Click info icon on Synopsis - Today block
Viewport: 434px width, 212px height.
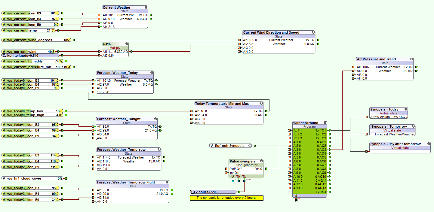tap(406, 109)
